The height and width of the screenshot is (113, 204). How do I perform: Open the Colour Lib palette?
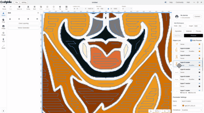(19, 7)
